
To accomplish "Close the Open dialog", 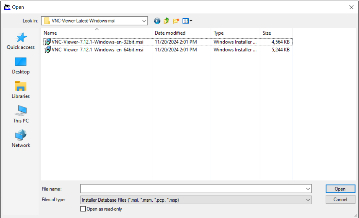I will tap(351, 7).
